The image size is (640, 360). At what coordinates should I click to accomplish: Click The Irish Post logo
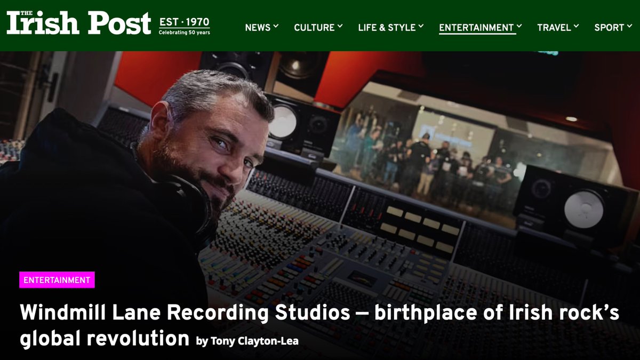click(78, 23)
